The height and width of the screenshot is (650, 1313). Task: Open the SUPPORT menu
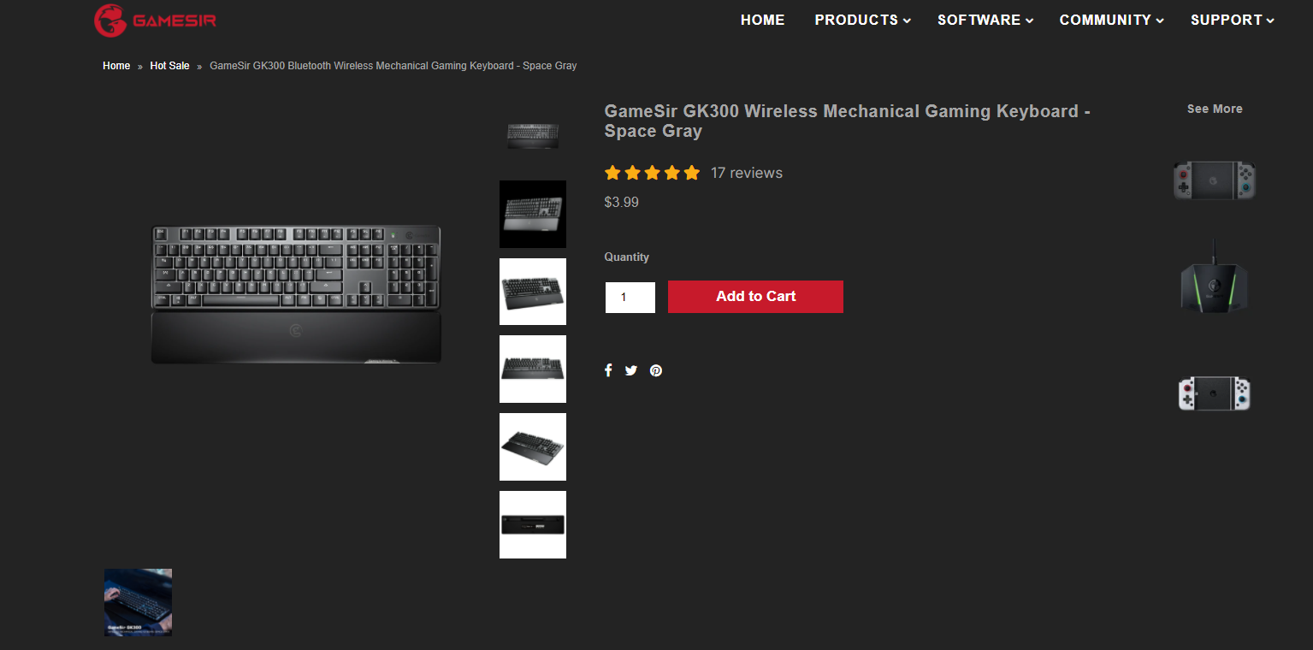(x=1233, y=20)
